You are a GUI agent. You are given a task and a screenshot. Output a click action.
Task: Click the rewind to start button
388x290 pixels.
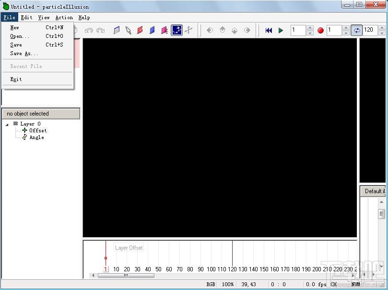point(269,30)
